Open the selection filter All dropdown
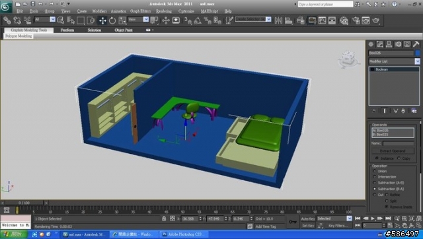Image resolution: width=423 pixels, height=239 pixels. click(45, 19)
